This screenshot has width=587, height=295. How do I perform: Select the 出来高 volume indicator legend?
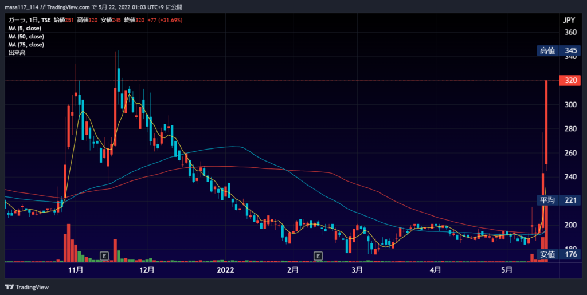[x=15, y=53]
